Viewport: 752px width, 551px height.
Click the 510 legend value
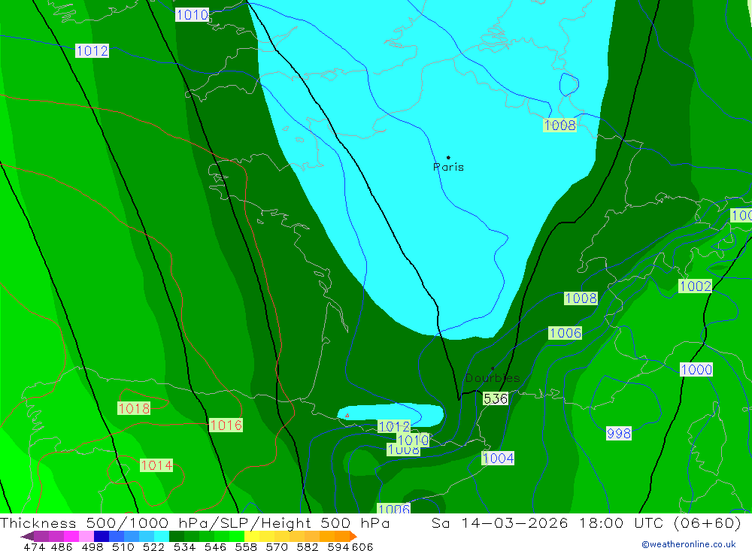point(123,547)
